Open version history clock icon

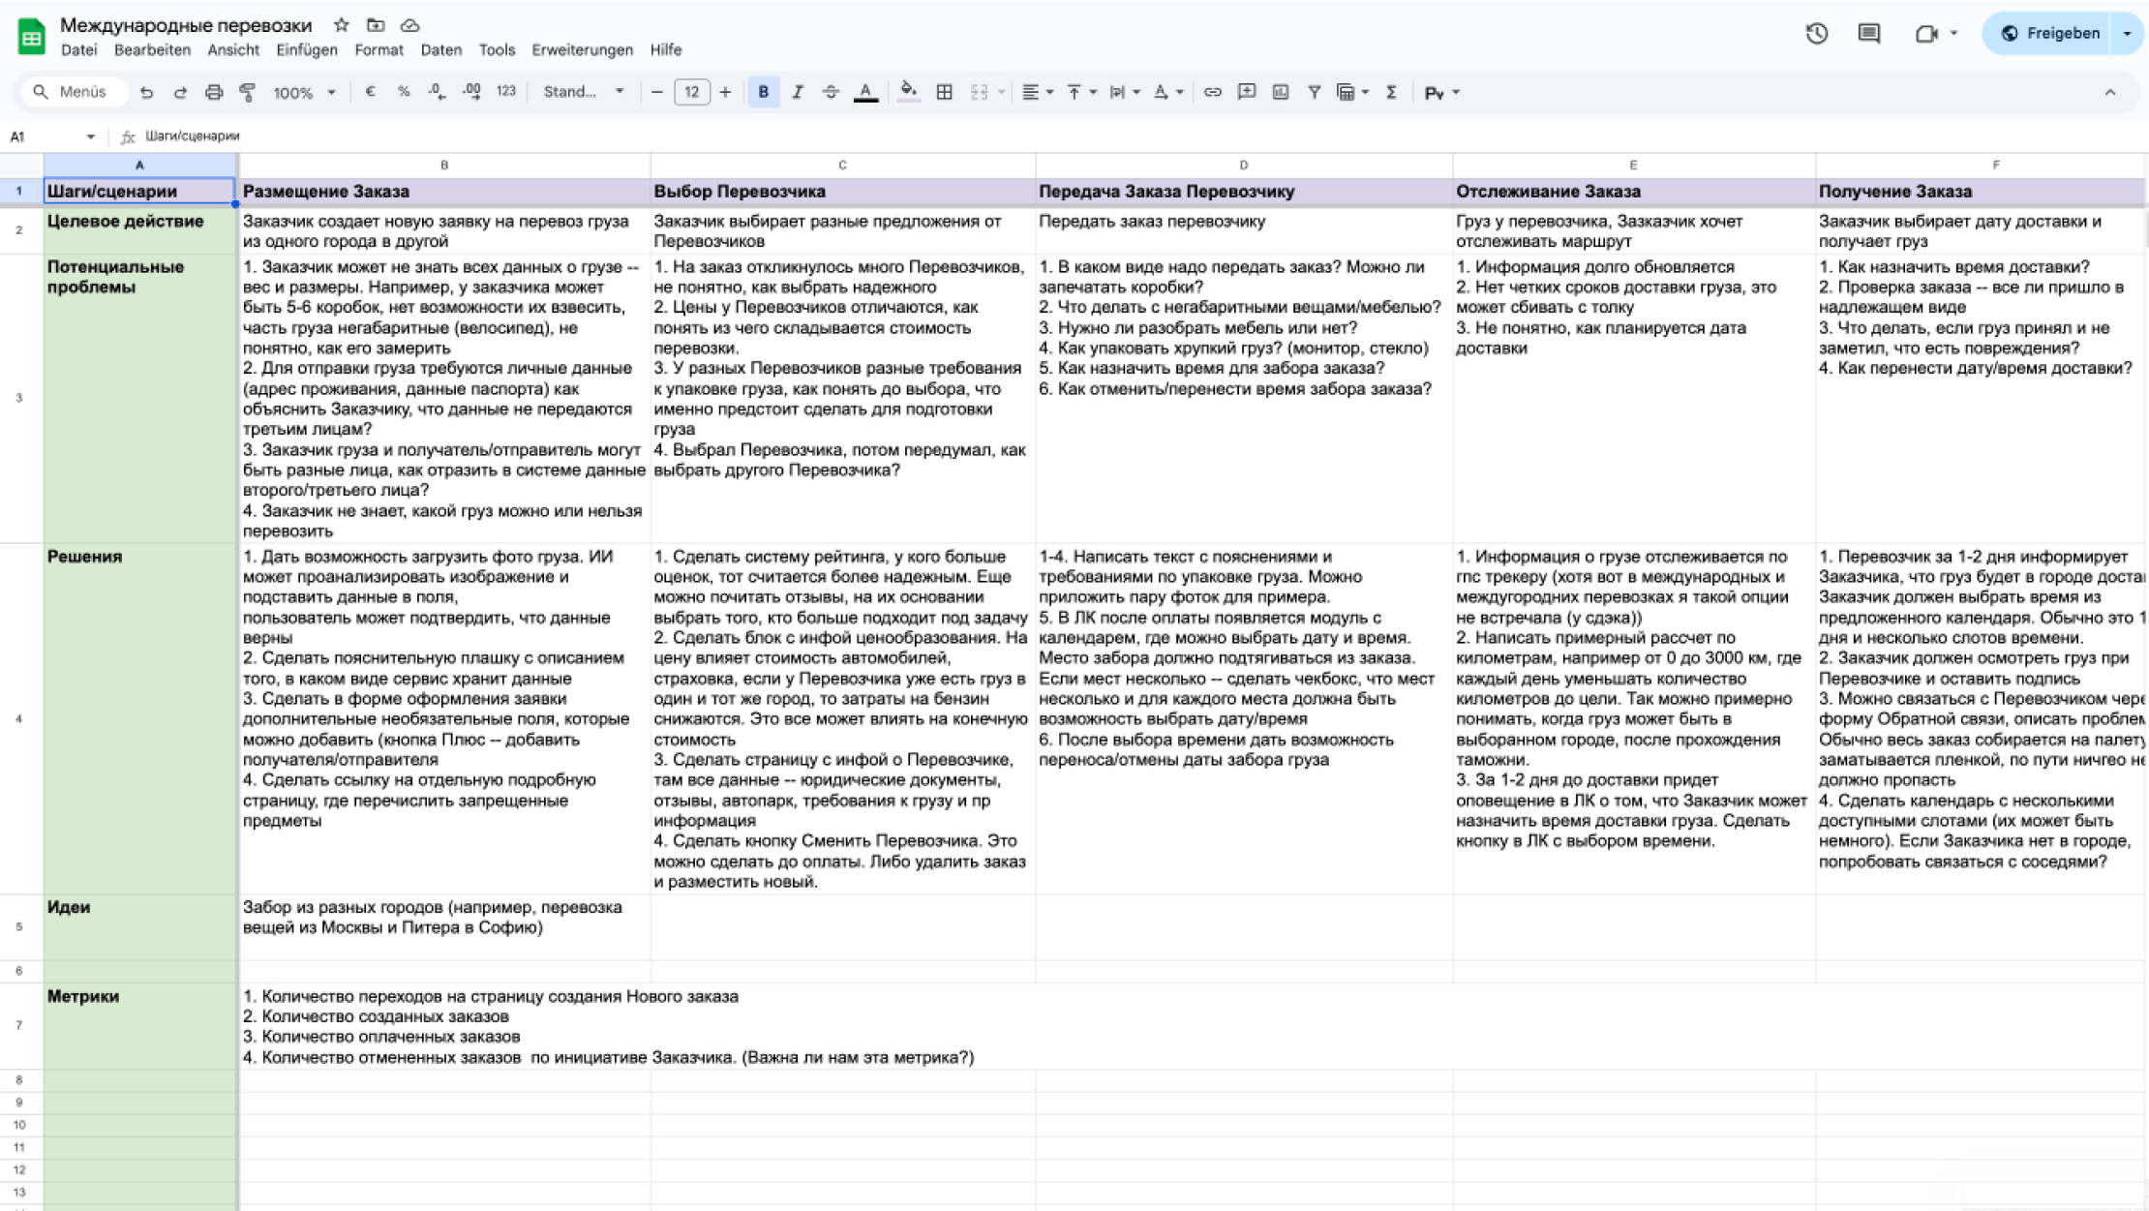1816,34
